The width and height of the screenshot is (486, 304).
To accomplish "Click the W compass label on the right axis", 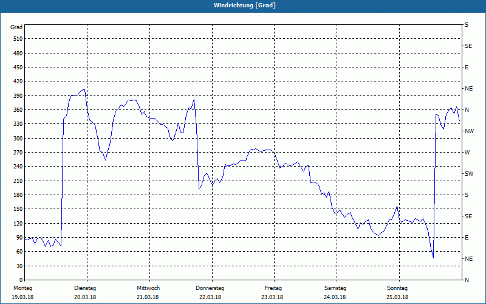I will point(467,153).
